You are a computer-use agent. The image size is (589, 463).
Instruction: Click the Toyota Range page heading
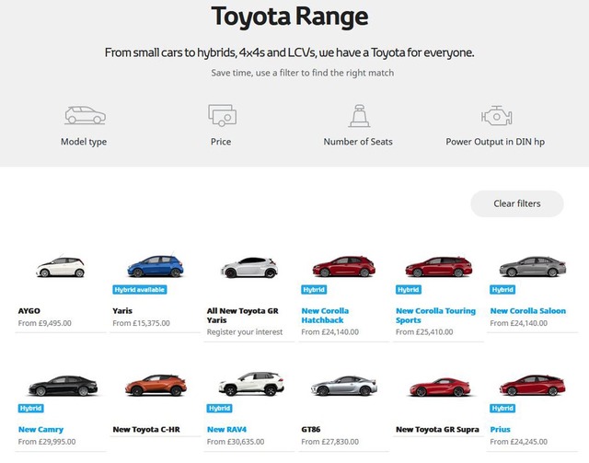(x=290, y=17)
